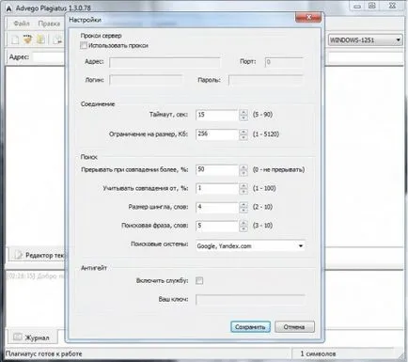Click the open file icon in the main toolbar
The width and height of the screenshot is (408, 362).
click(27, 39)
